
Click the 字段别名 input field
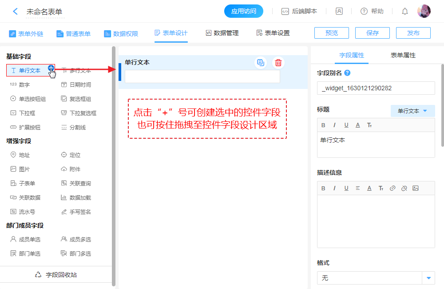(x=376, y=88)
